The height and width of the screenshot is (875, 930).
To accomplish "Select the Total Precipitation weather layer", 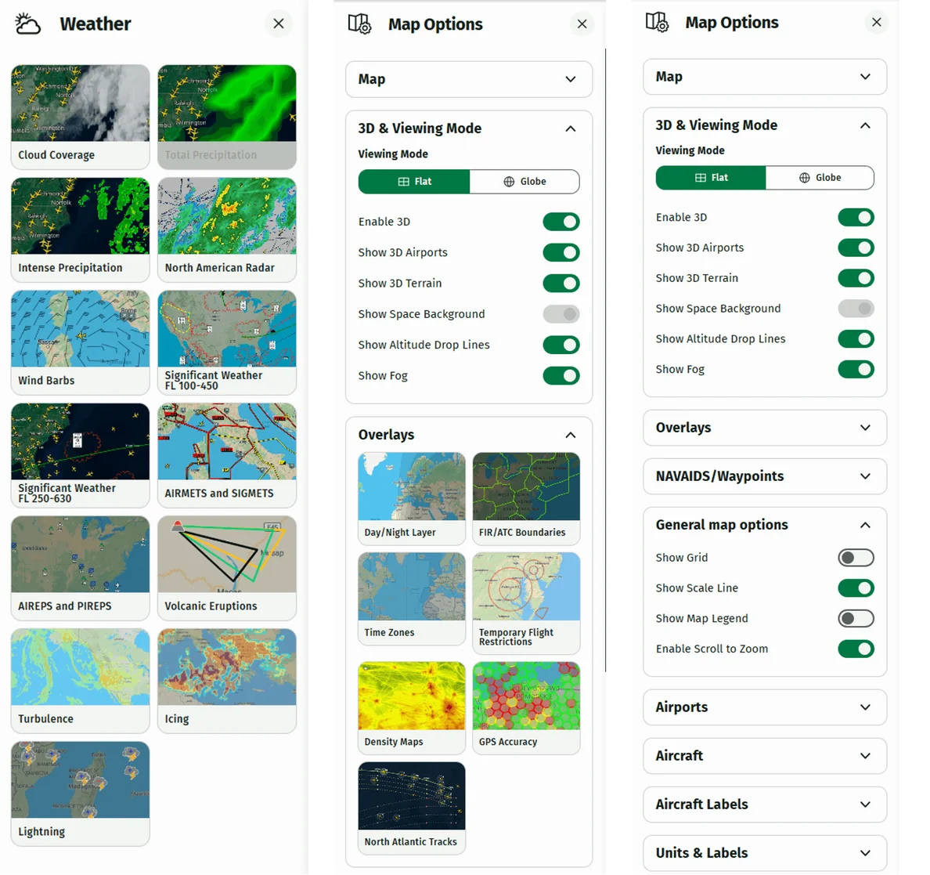I will [x=226, y=117].
